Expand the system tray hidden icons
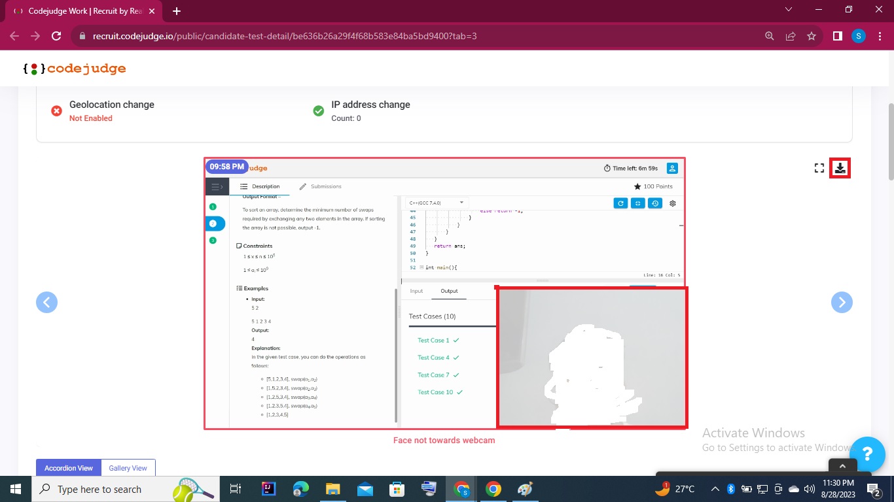 [x=715, y=489]
